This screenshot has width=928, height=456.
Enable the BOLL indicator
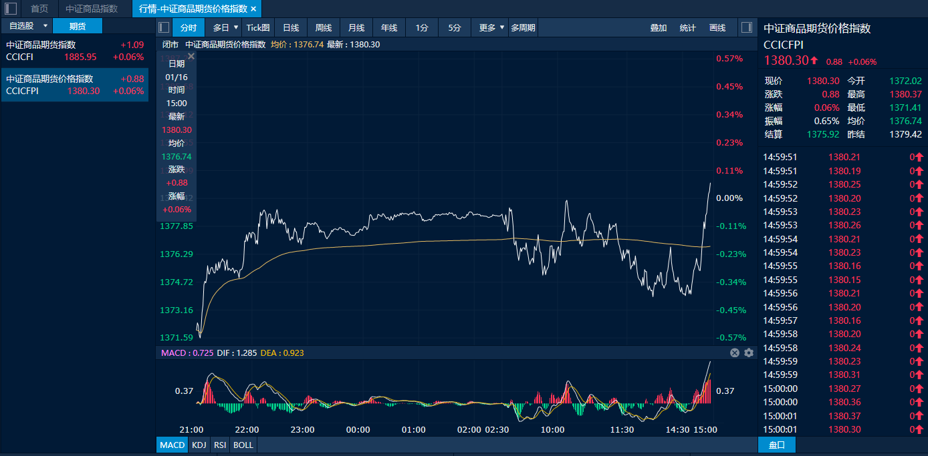(243, 445)
